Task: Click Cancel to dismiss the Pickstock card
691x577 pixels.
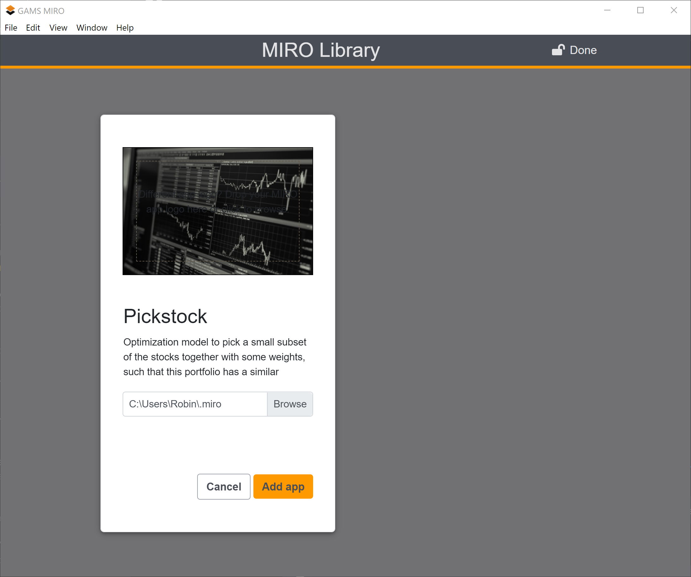Action: click(x=223, y=487)
